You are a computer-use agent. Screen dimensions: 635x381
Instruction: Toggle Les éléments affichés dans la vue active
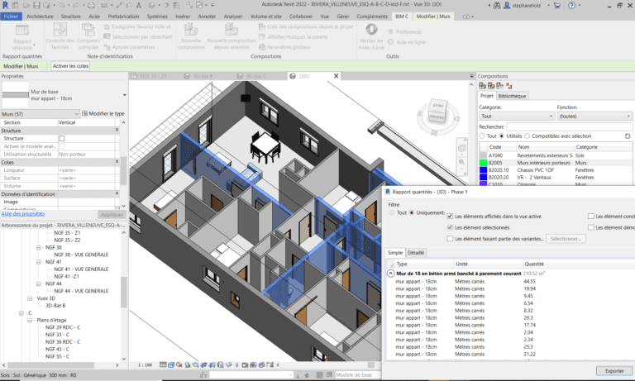point(450,217)
